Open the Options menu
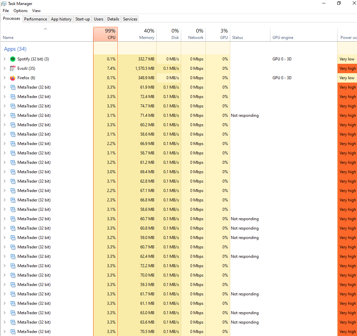Viewport: 357px width, 336px height. pos(20,11)
